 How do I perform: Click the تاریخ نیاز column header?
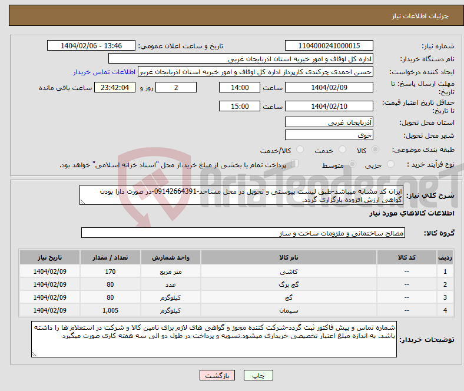[49, 257]
